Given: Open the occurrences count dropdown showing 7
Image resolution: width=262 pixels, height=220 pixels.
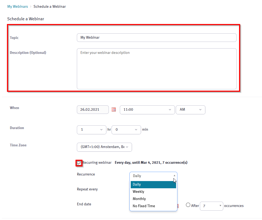Looking at the screenshot, I should point(211,206).
